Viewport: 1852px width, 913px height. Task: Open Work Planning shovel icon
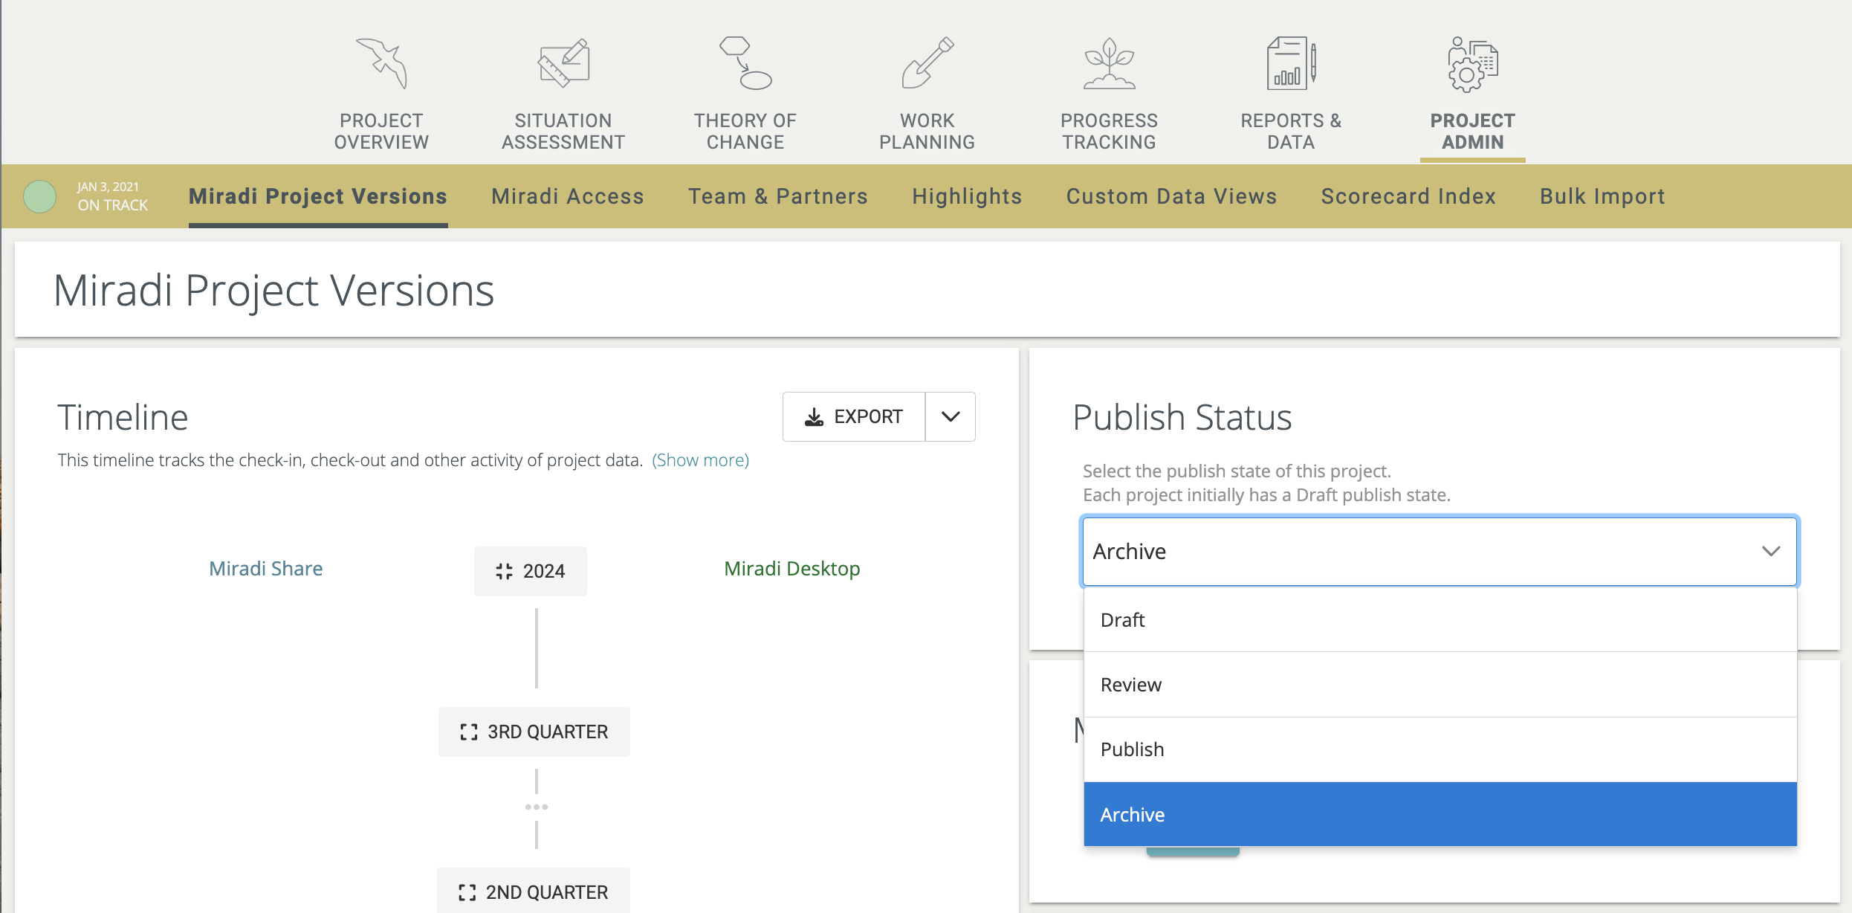927,64
